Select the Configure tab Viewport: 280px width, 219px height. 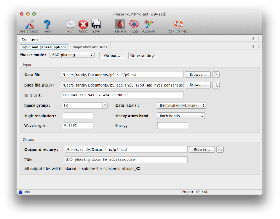(30, 39)
